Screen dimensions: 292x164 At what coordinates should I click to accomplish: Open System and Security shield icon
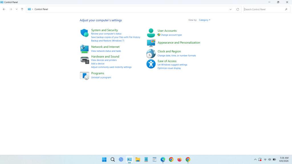point(84,33)
